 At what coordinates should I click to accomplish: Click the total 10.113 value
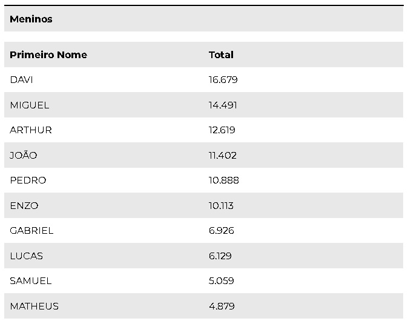pyautogui.click(x=221, y=205)
